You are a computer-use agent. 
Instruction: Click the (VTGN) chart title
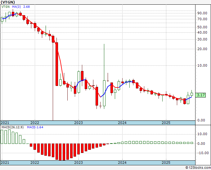click(x=8, y=2)
